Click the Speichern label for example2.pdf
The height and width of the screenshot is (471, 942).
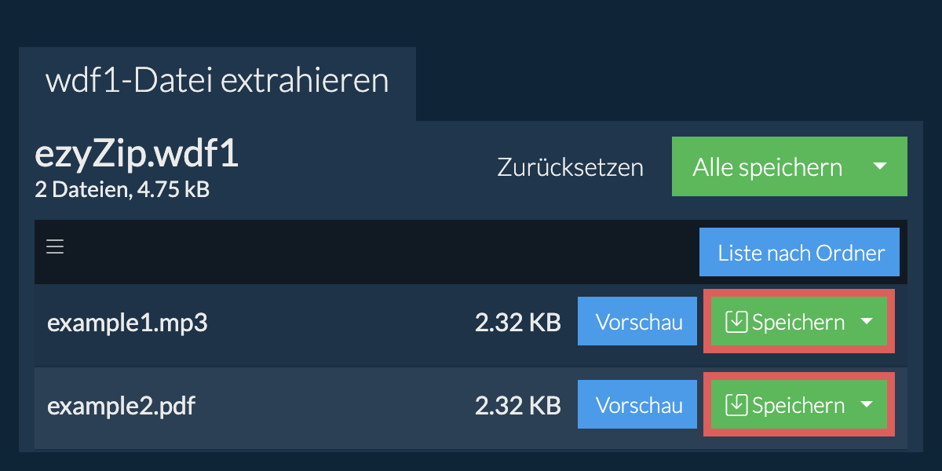point(798,406)
